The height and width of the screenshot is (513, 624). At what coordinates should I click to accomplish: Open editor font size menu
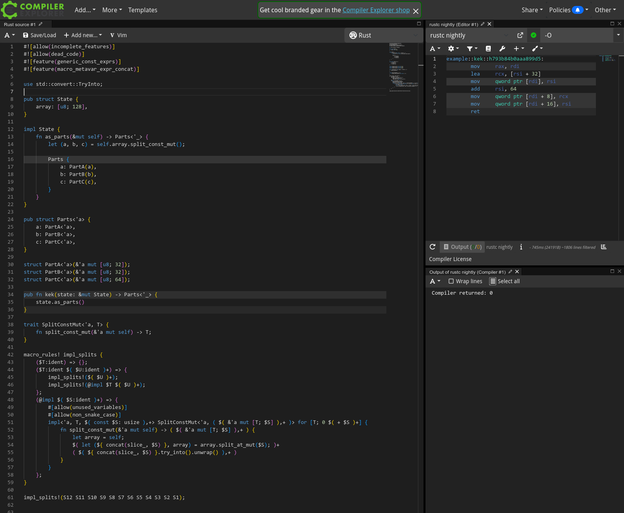[9, 35]
